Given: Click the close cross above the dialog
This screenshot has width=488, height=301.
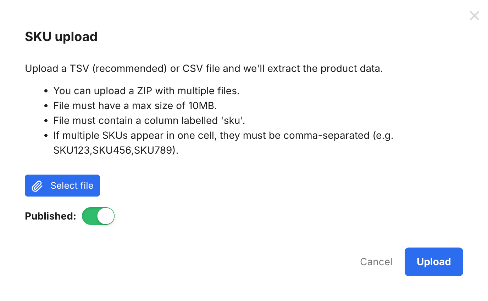Looking at the screenshot, I should click(x=474, y=16).
